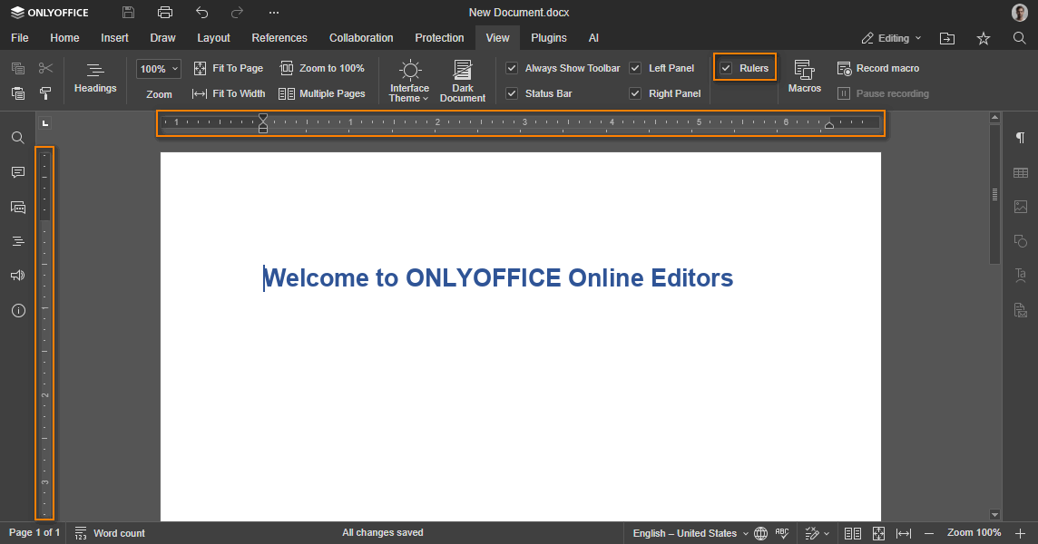Viewport: 1038px width, 544px height.
Task: Open Shape settings in right sidebar
Action: 1020,241
